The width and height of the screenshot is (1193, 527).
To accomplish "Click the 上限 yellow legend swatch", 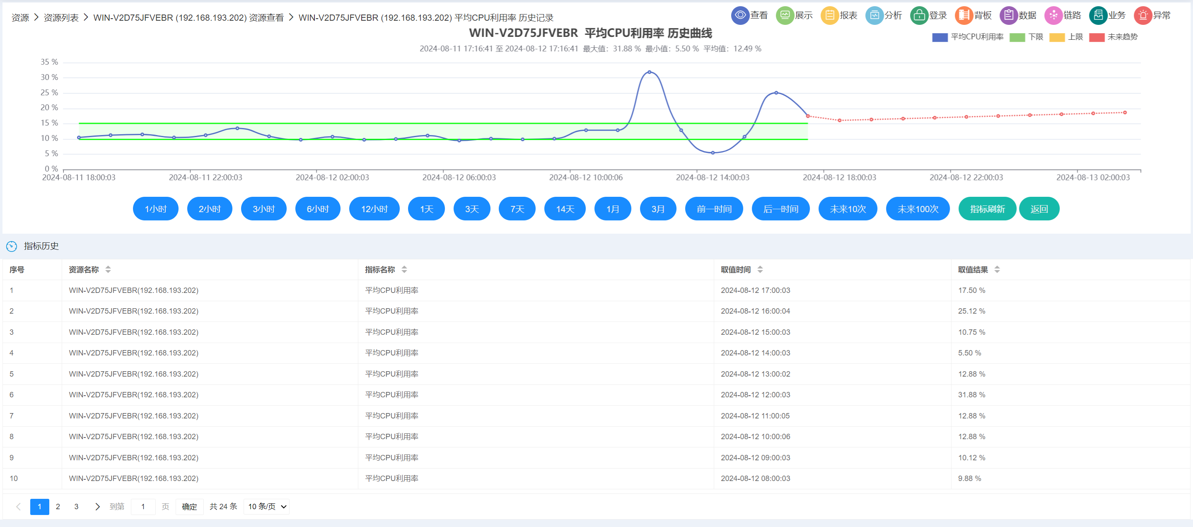I will tap(1057, 38).
